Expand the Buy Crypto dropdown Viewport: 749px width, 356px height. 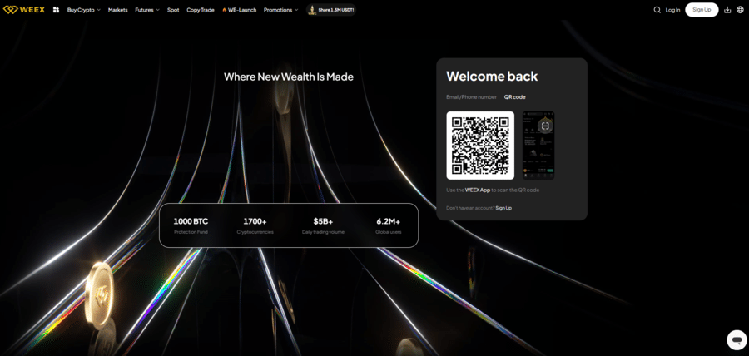click(x=83, y=9)
